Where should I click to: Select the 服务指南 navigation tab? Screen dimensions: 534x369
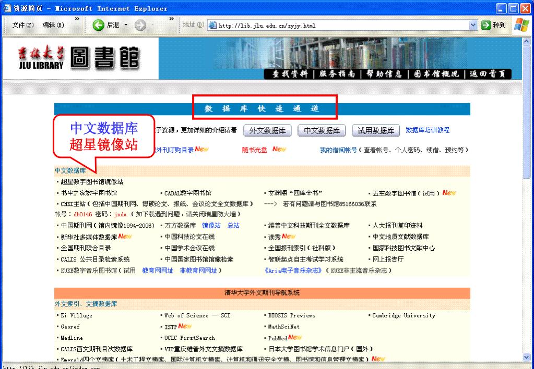[337, 74]
